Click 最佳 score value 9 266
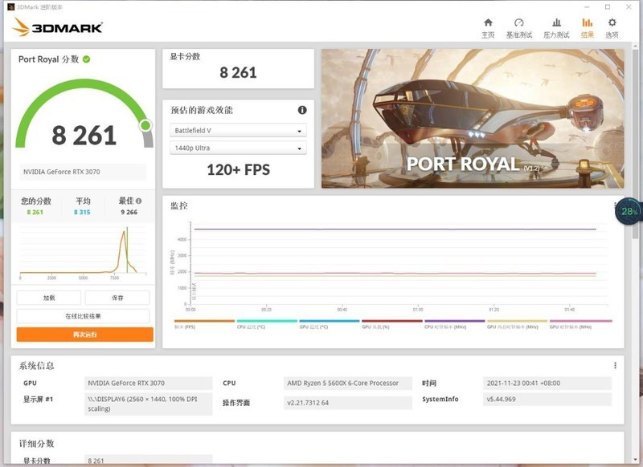The height and width of the screenshot is (467, 643). [129, 212]
